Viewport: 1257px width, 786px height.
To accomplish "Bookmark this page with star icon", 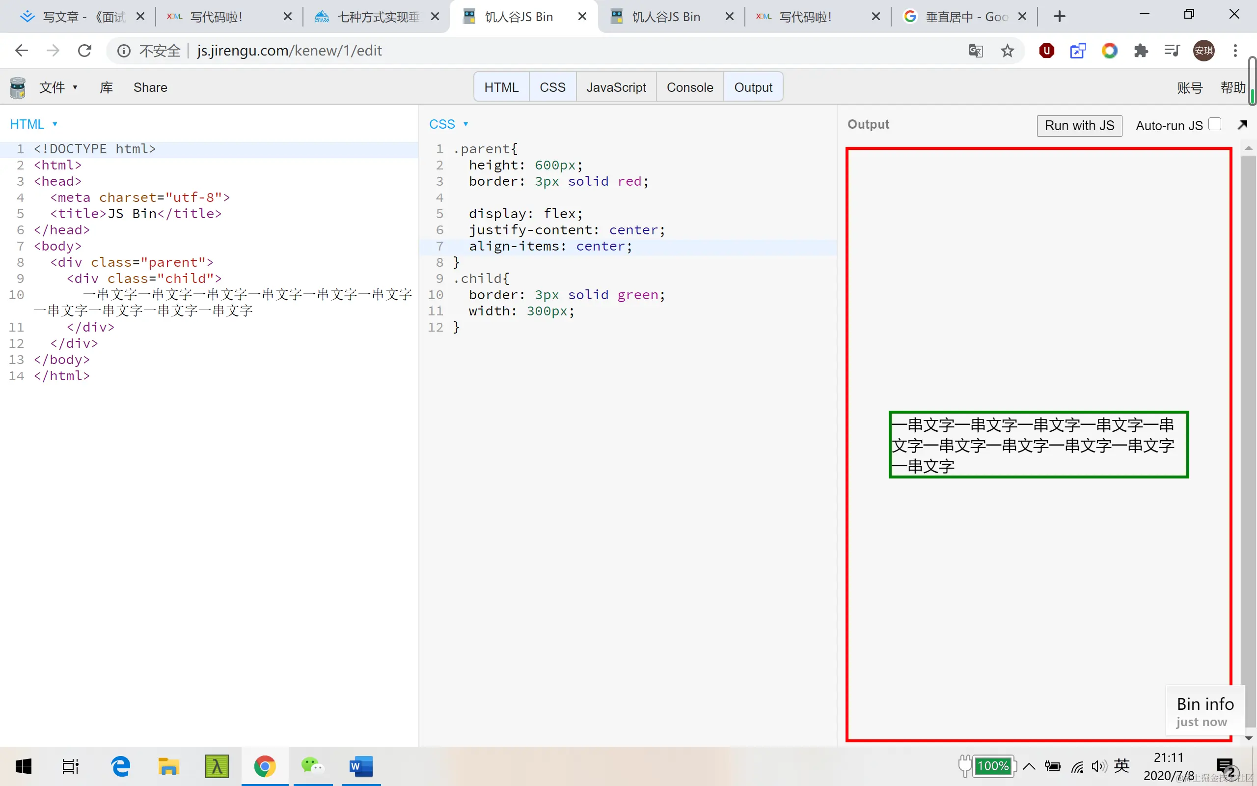I will 1007,51.
